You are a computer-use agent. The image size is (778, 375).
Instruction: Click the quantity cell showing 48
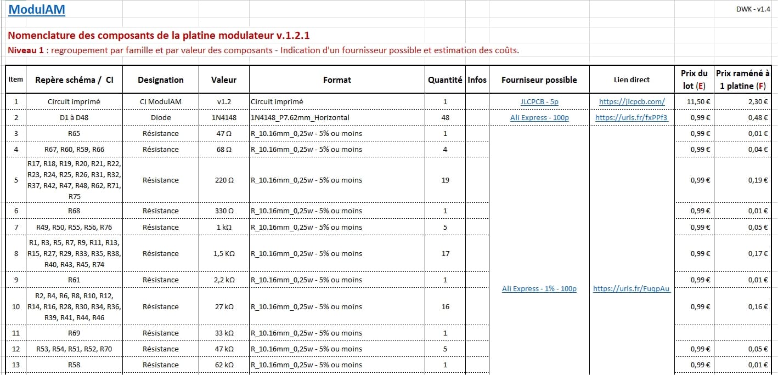445,117
